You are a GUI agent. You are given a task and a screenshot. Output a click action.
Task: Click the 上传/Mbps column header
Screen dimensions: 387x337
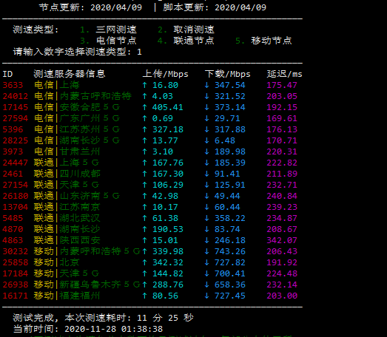(x=165, y=74)
